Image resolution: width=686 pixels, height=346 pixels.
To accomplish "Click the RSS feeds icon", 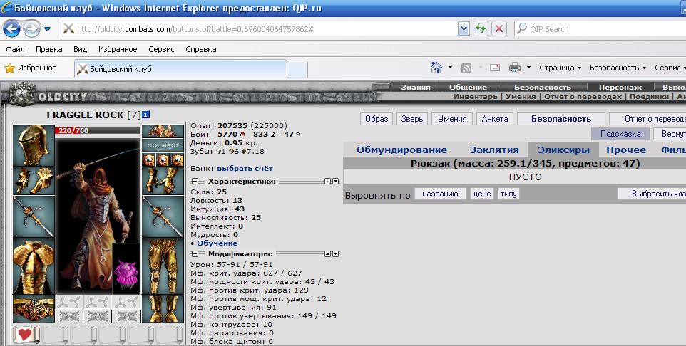I will point(466,68).
